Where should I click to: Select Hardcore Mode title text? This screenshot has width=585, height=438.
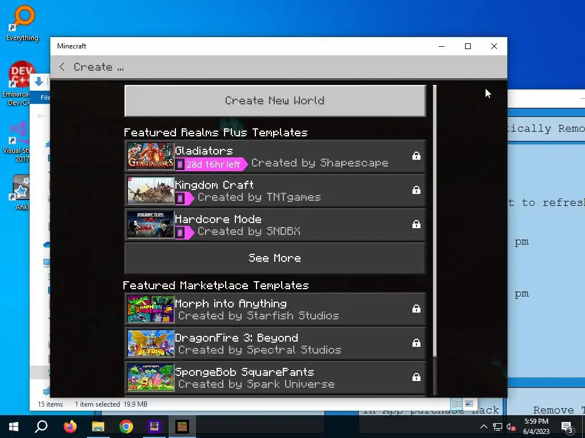coord(218,219)
